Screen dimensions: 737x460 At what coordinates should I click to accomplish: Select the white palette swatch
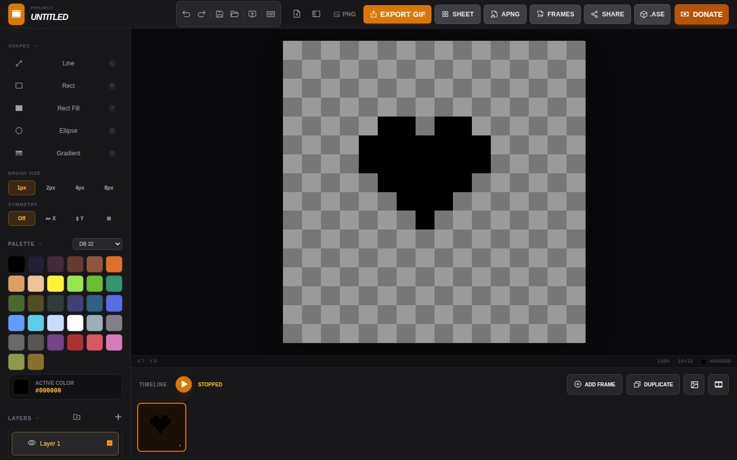pyautogui.click(x=75, y=323)
